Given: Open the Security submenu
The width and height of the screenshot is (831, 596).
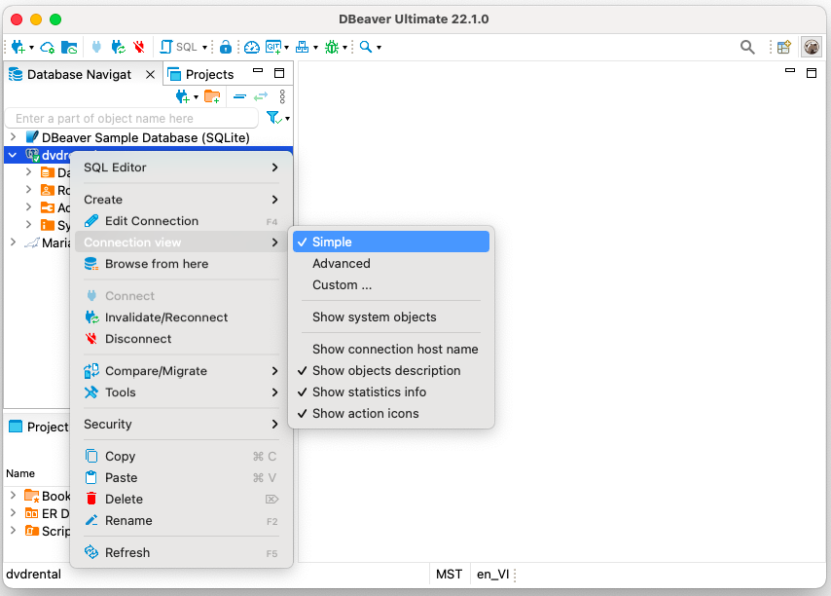Looking at the screenshot, I should coord(181,425).
